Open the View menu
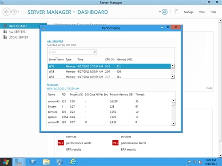This screenshot has height=166, width=222. click(x=202, y=12)
